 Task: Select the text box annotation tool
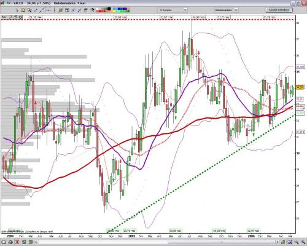pyautogui.click(x=67, y=10)
